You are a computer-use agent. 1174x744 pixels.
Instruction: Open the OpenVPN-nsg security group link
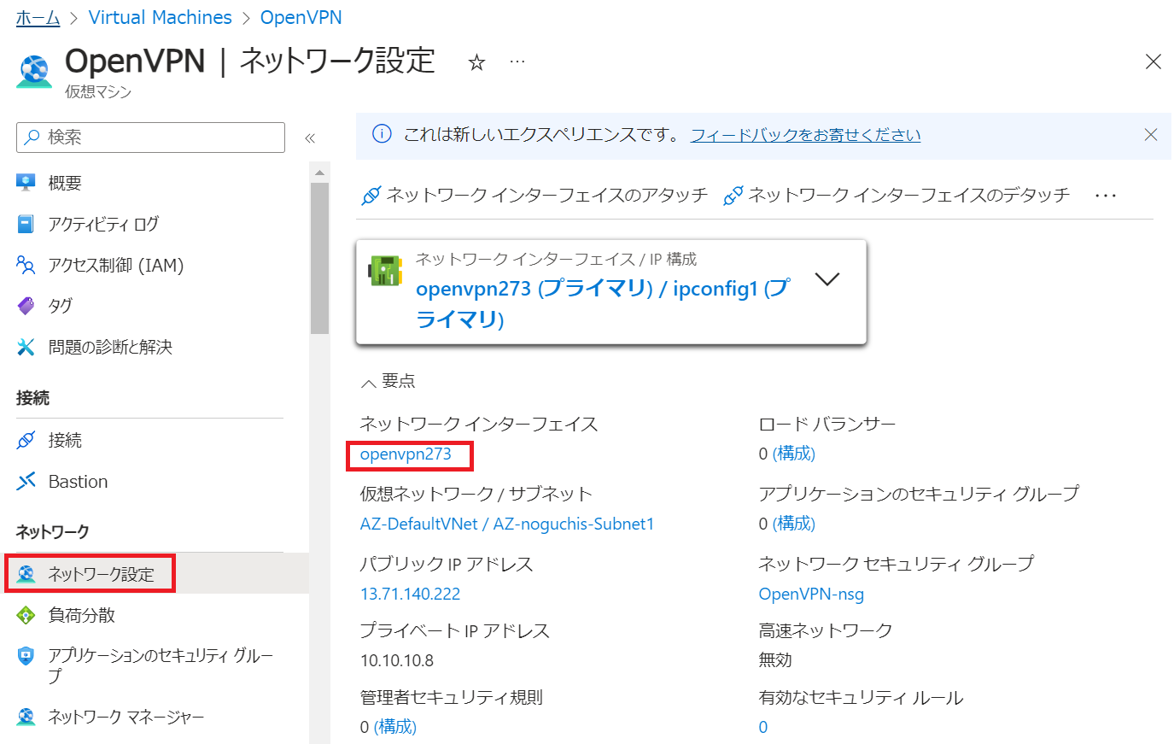point(811,594)
